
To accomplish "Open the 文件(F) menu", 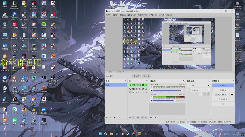I will 108,15.
